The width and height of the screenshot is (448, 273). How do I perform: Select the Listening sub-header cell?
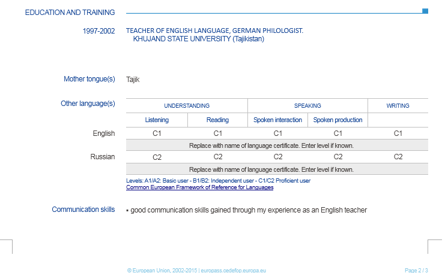click(x=157, y=120)
